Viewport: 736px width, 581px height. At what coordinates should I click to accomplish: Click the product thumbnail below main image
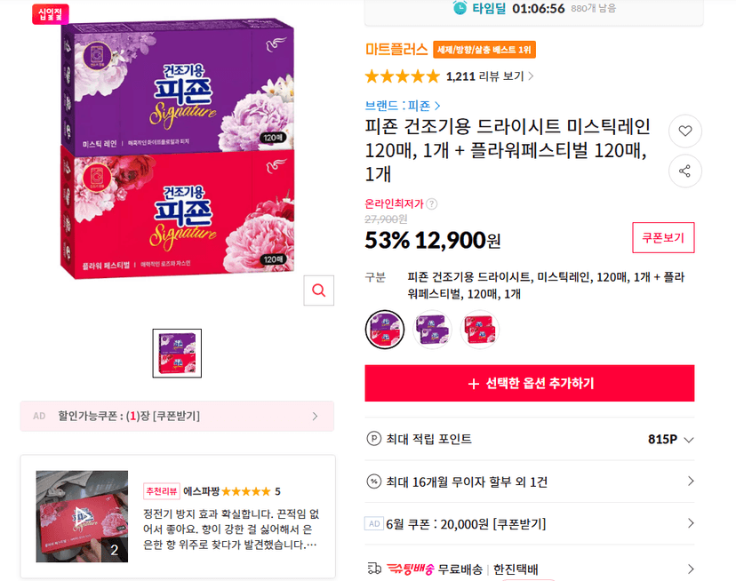click(177, 354)
